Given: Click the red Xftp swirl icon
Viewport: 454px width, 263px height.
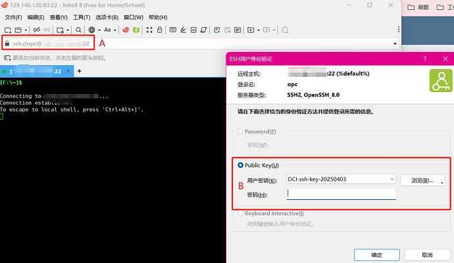Looking at the screenshot, I should 124,30.
